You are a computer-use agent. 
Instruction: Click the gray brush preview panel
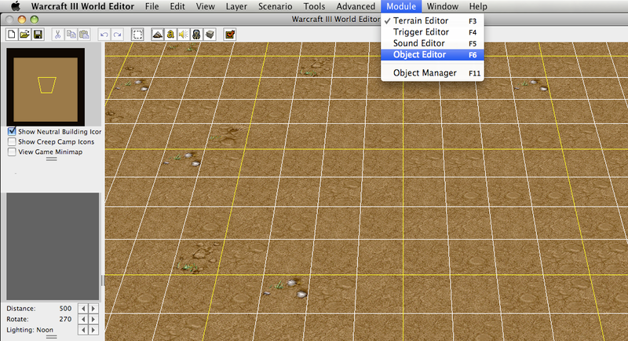(x=53, y=247)
